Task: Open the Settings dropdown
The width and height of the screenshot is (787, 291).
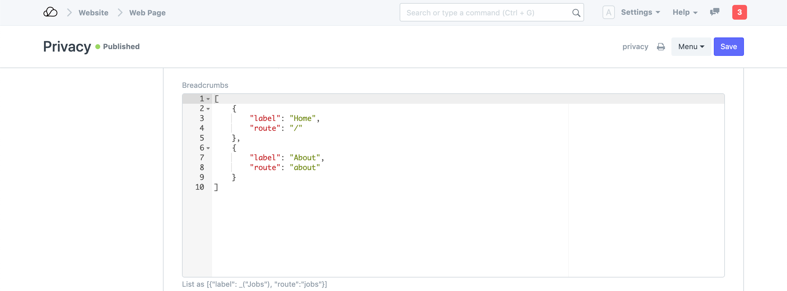Action: pos(640,12)
